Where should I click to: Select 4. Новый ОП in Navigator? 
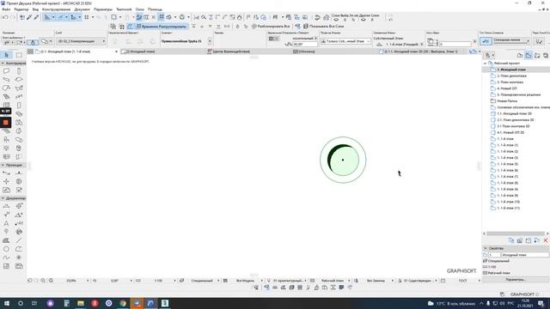[x=507, y=88]
